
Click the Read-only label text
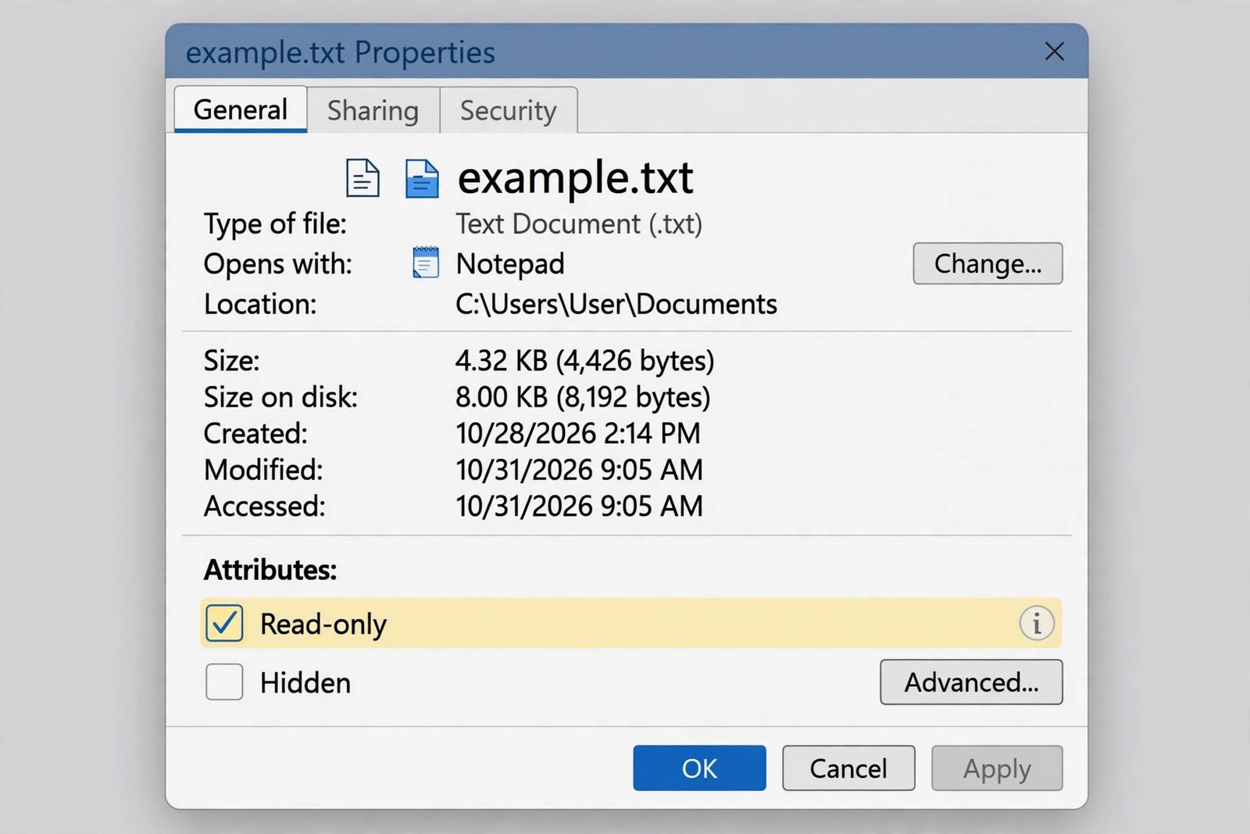(x=323, y=625)
